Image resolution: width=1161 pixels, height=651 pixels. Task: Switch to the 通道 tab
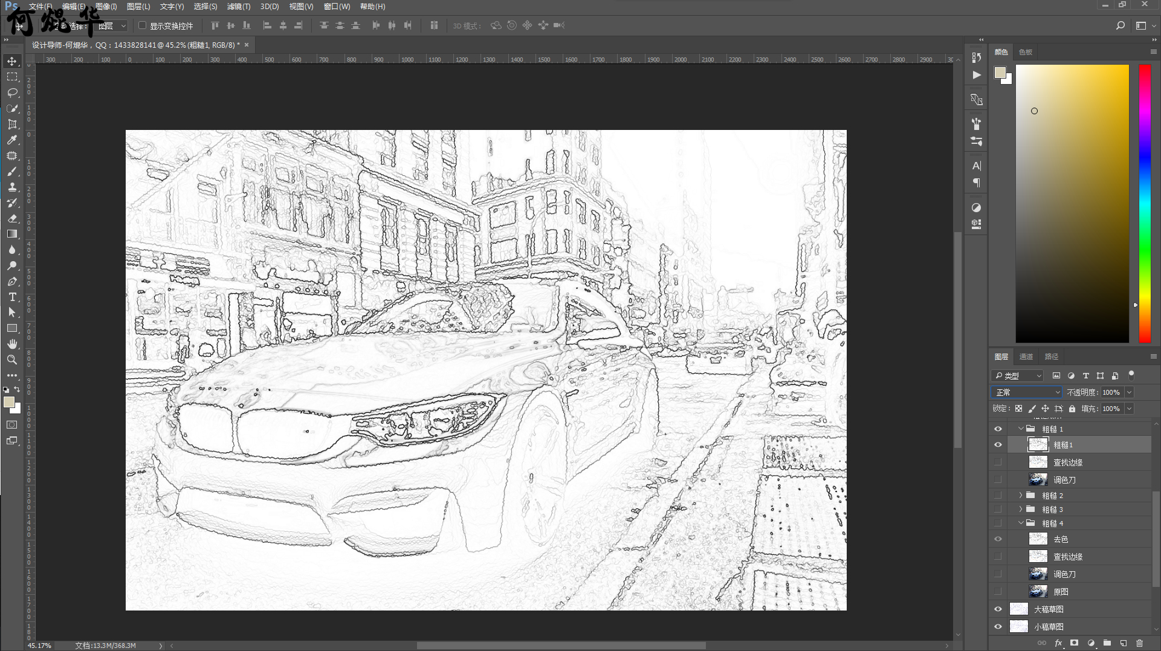tap(1026, 357)
